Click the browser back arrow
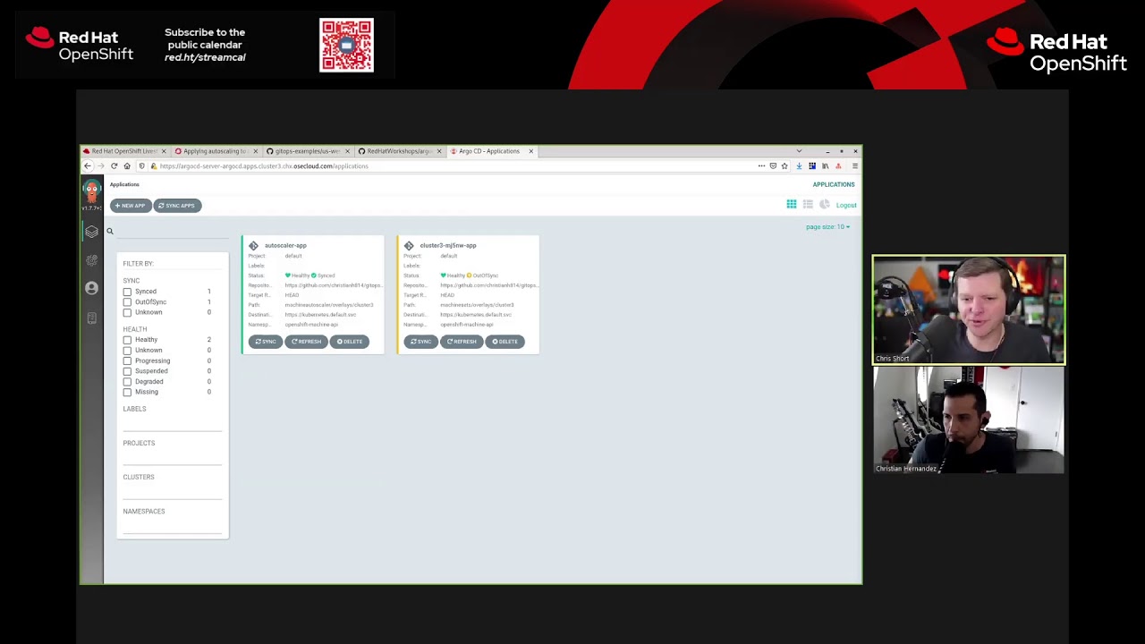Screen dimensions: 1145x644 tap(88, 165)
